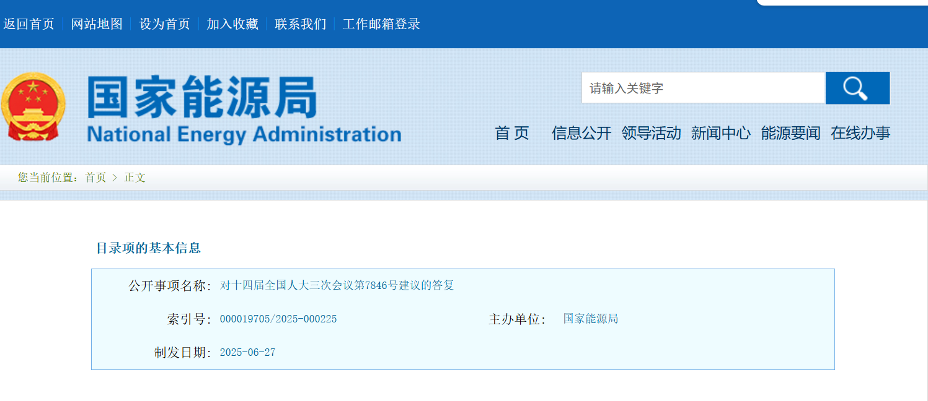Select 首页 in main navigation

coord(512,133)
